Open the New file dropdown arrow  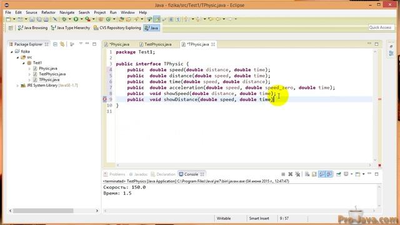[x=14, y=19]
